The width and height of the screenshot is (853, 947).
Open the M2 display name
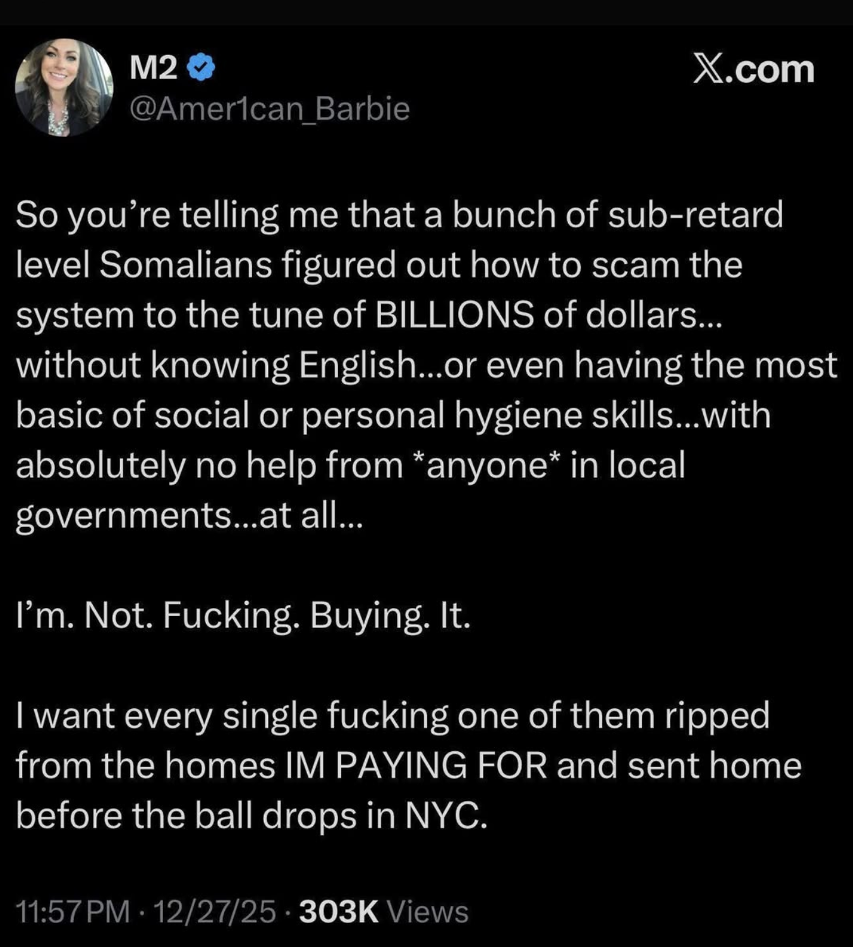point(154,68)
